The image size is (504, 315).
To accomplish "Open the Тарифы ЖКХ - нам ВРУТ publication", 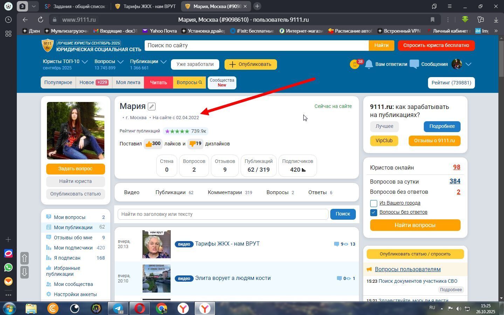I will (x=227, y=244).
